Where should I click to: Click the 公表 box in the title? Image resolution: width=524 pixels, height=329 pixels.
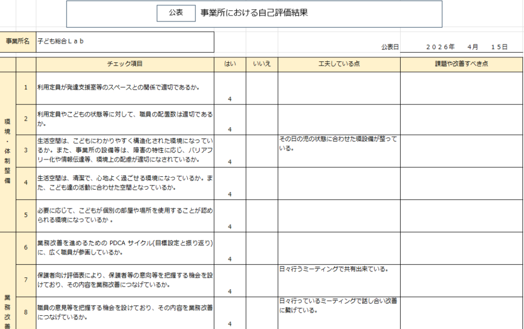tap(176, 14)
